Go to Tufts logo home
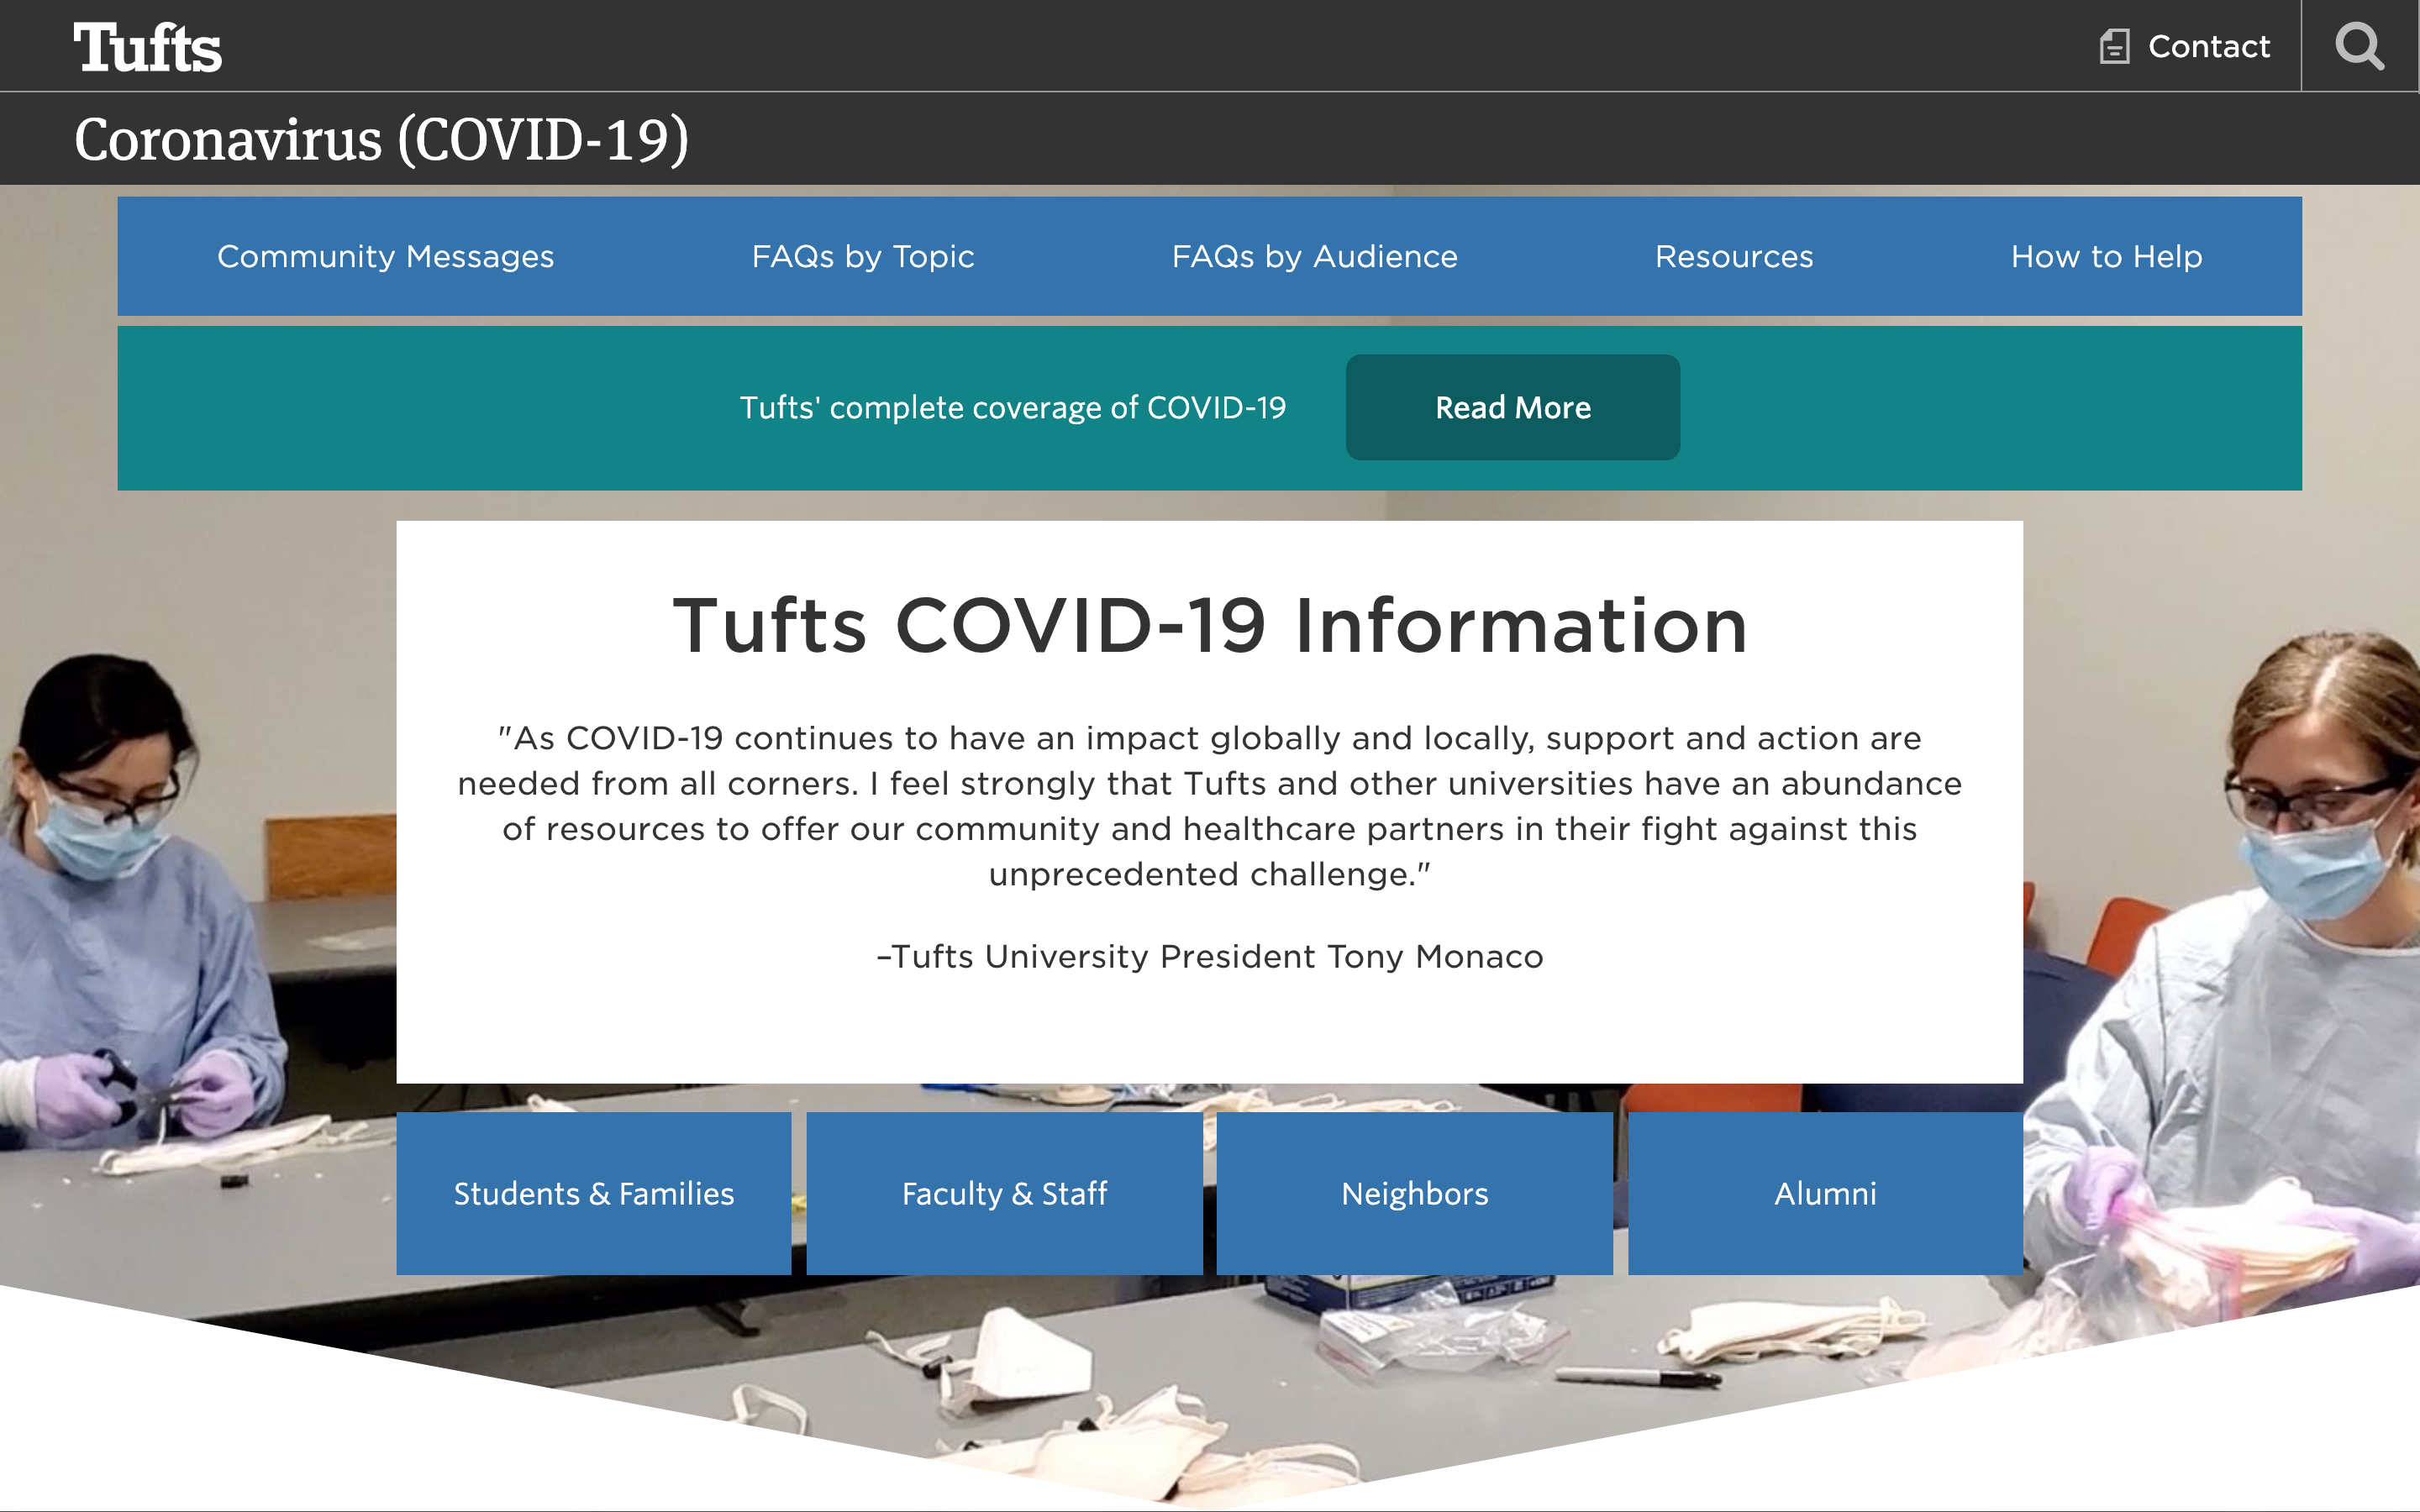 tap(147, 48)
